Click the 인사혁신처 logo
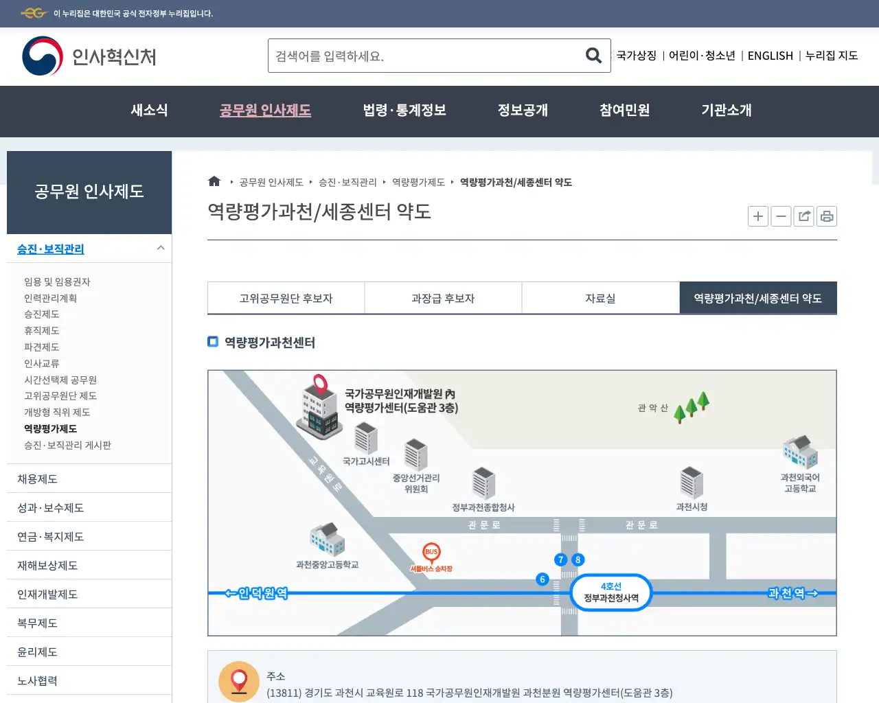 [x=89, y=56]
